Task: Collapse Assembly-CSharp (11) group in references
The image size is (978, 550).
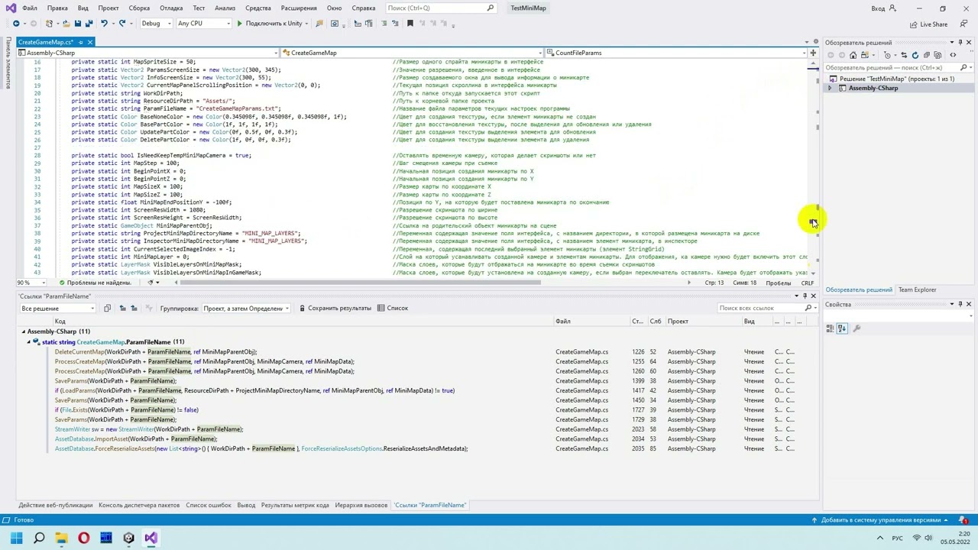Action: coord(24,332)
